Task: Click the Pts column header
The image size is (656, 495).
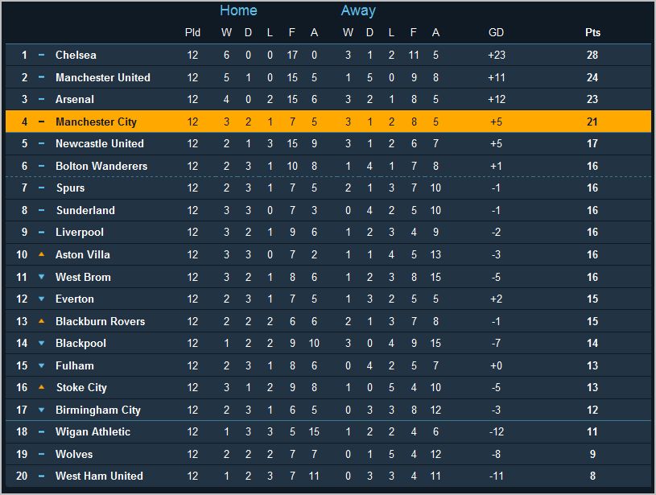Action: click(x=592, y=33)
